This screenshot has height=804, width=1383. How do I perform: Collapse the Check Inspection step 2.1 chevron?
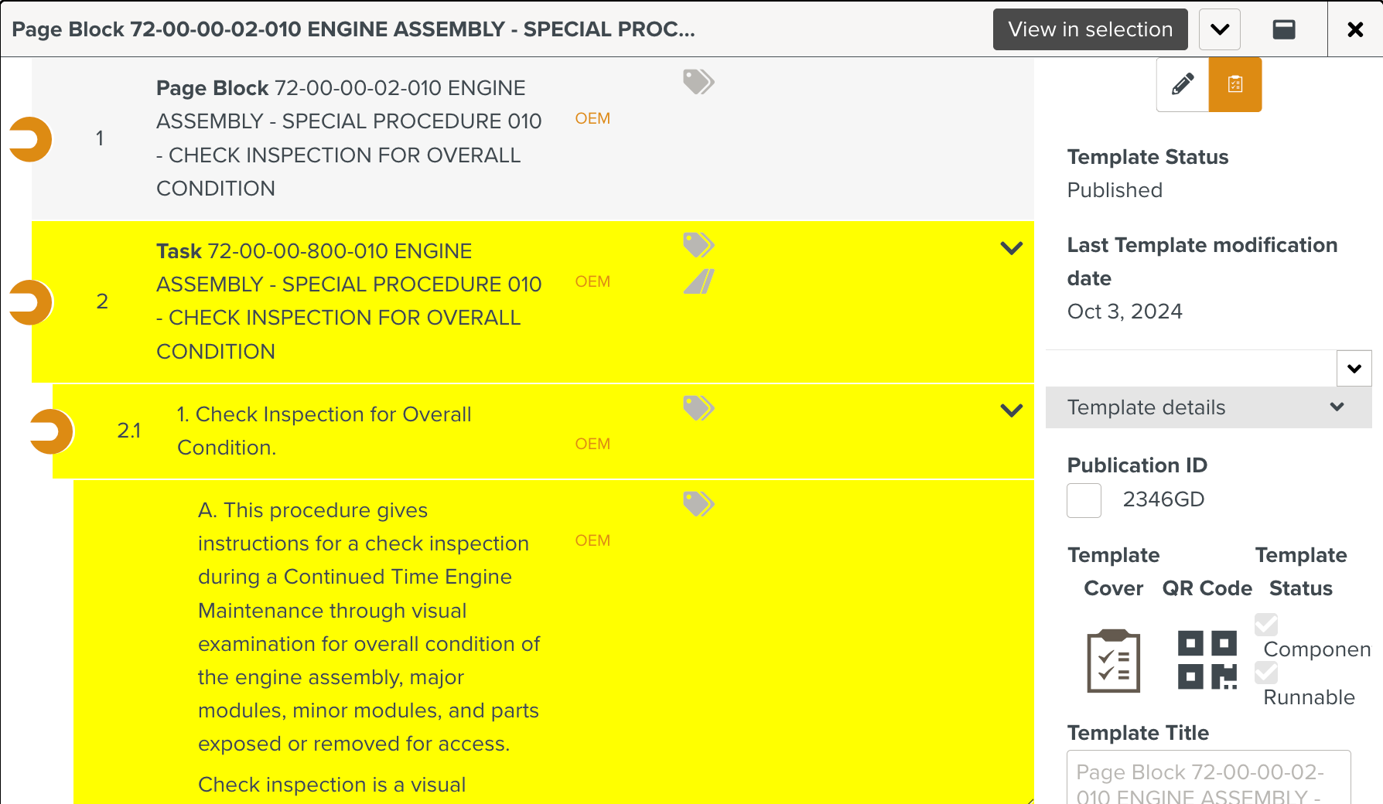point(1011,411)
